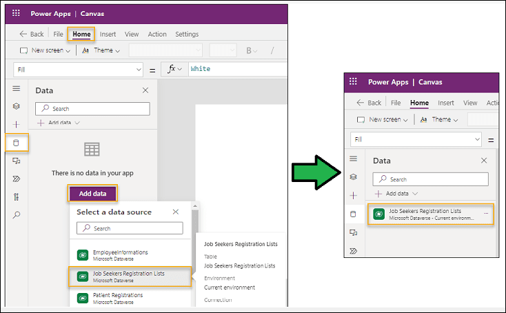
Task: Open File menu in left window
Action: pos(58,34)
